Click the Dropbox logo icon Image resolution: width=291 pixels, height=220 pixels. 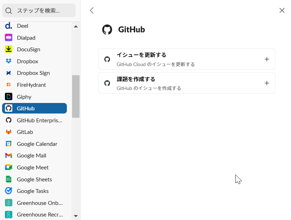[9, 61]
